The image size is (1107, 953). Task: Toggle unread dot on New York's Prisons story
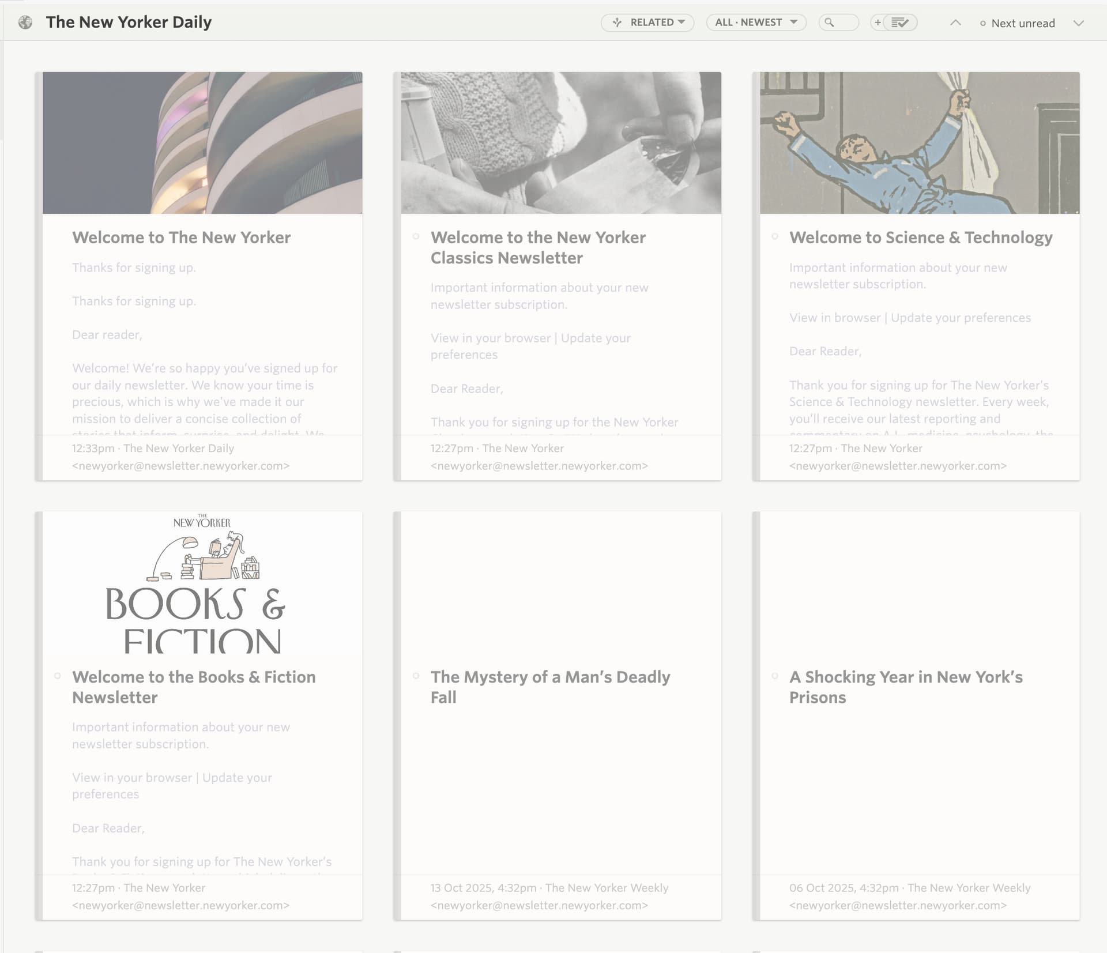point(774,676)
